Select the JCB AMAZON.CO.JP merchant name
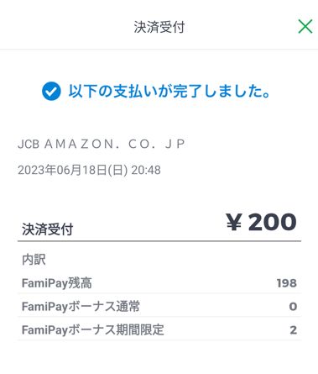Image resolution: width=318 pixels, height=374 pixels. tap(102, 144)
